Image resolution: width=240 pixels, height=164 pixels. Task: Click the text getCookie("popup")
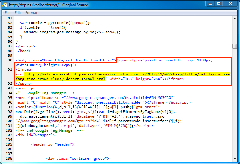pyautogui.click(x=68, y=23)
